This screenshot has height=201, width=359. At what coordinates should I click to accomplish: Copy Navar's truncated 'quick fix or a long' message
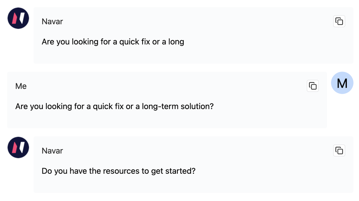(339, 21)
